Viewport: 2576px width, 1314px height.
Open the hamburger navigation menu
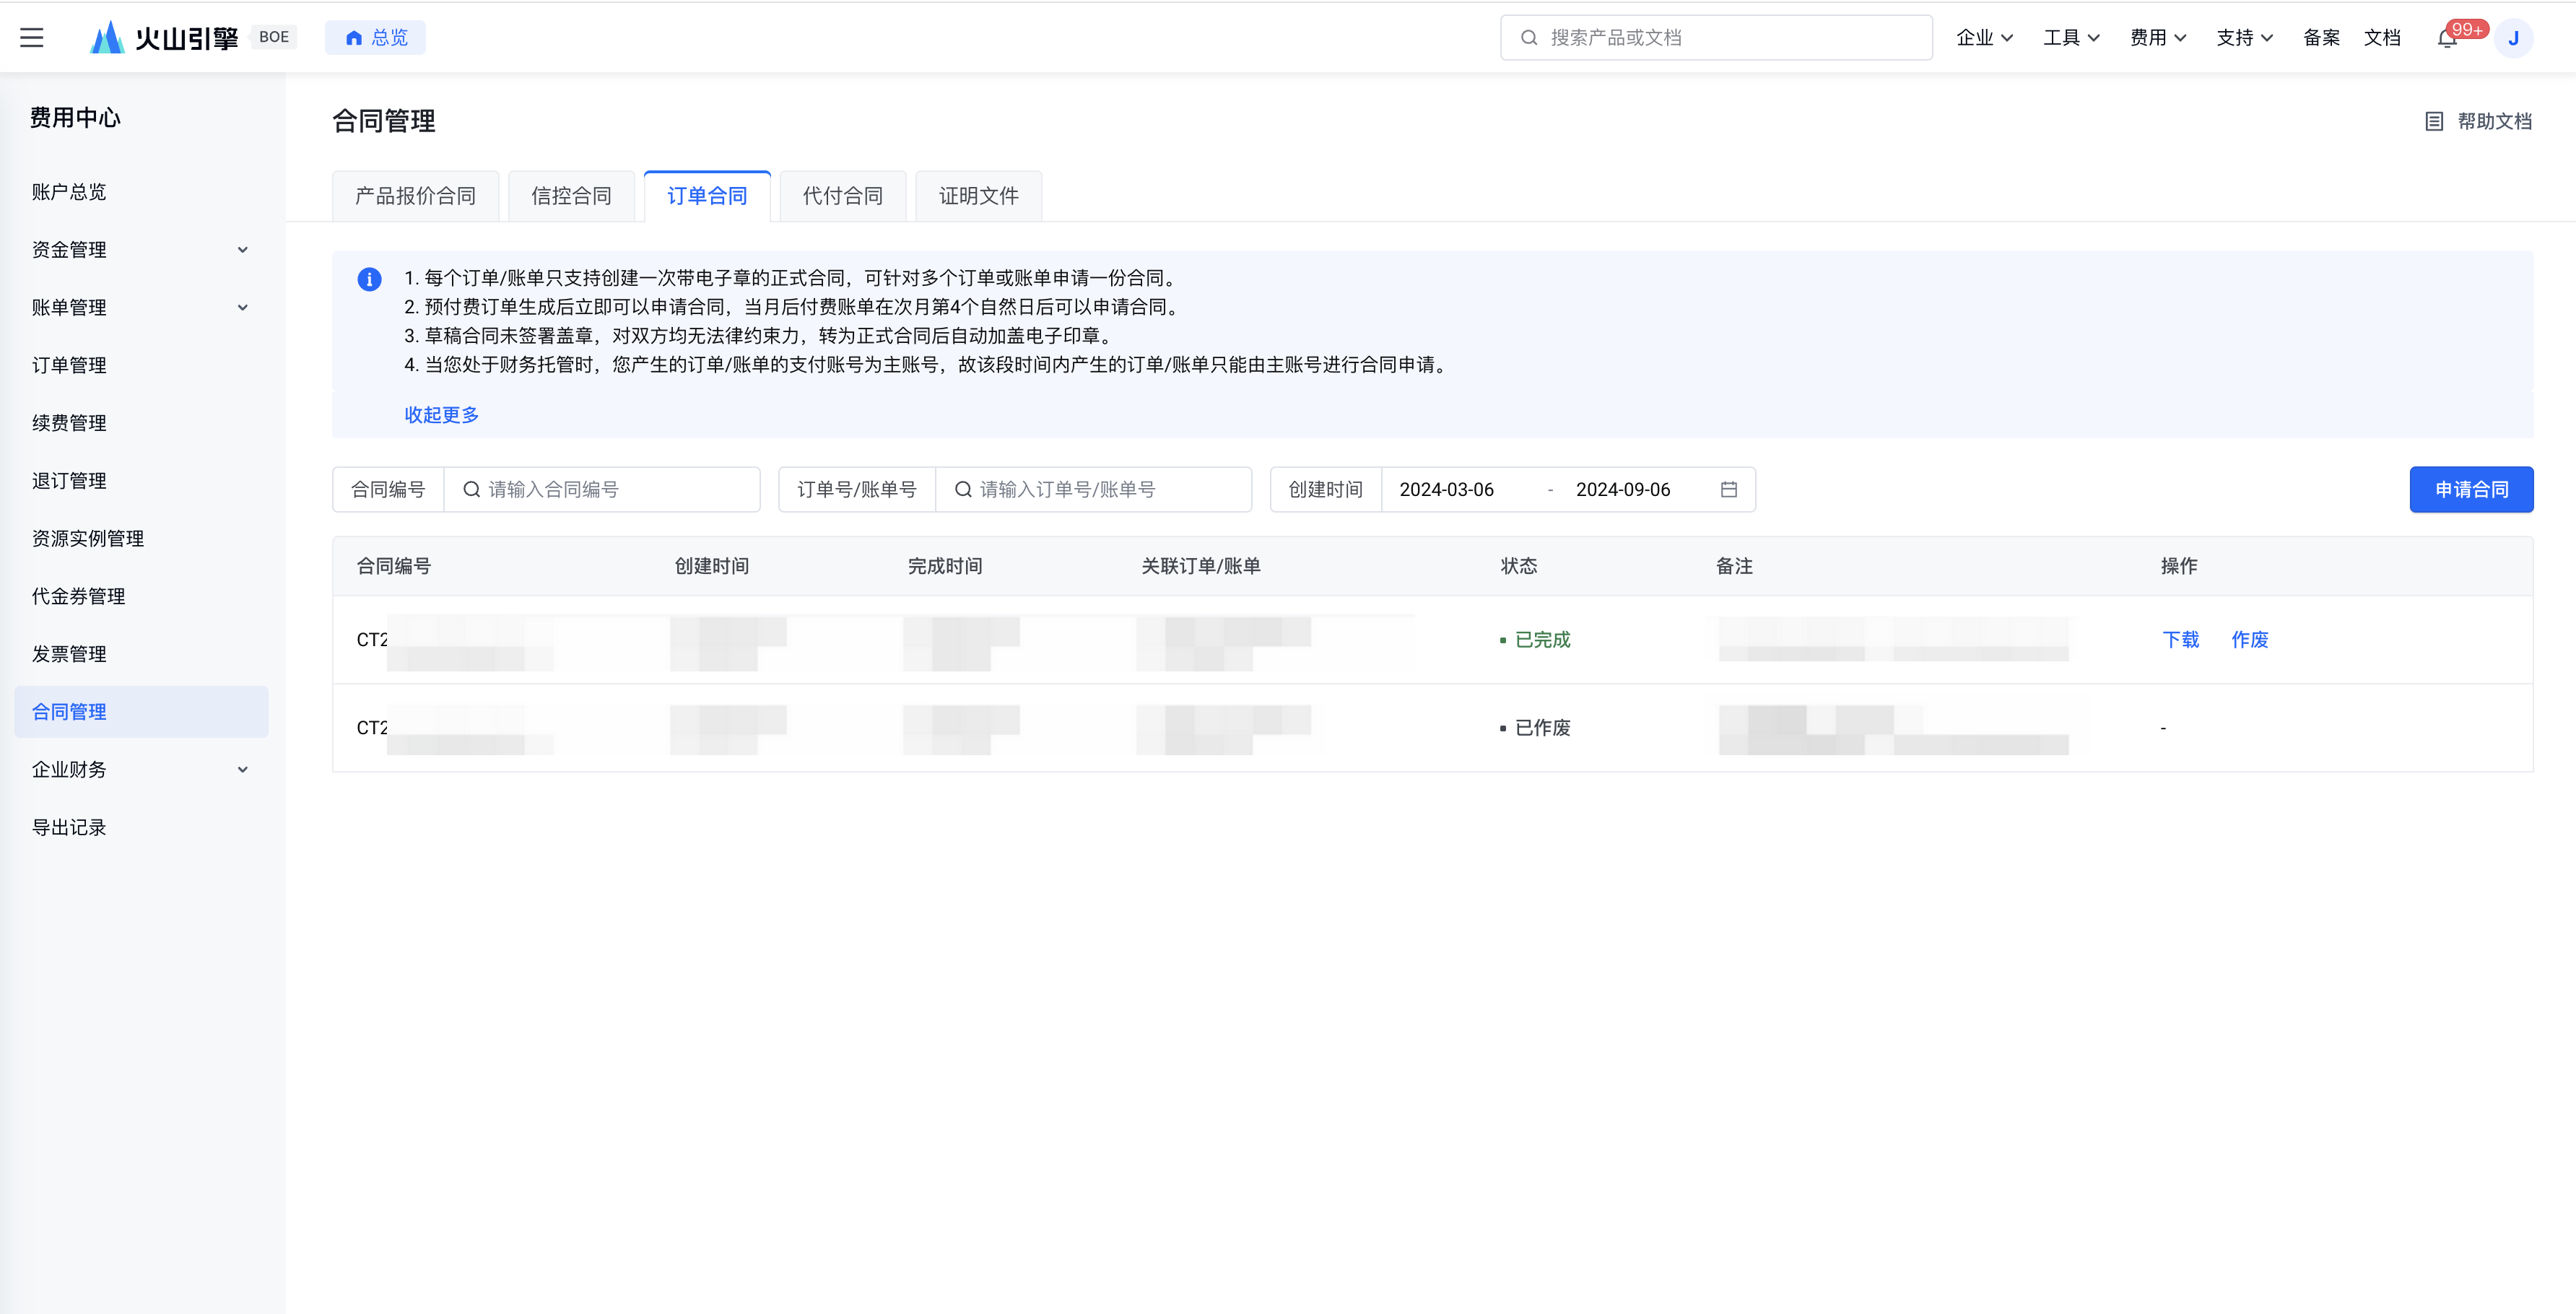click(x=32, y=38)
